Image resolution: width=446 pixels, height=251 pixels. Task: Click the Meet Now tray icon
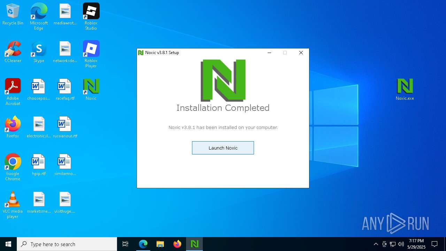click(384, 244)
